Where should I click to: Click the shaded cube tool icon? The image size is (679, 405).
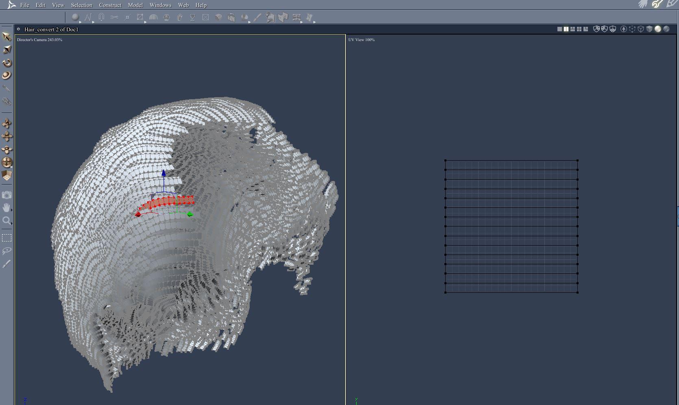[218, 17]
